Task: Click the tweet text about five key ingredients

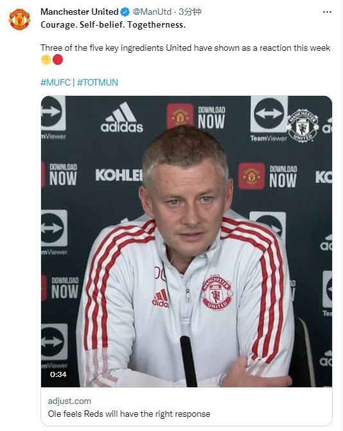Action: 186,48
